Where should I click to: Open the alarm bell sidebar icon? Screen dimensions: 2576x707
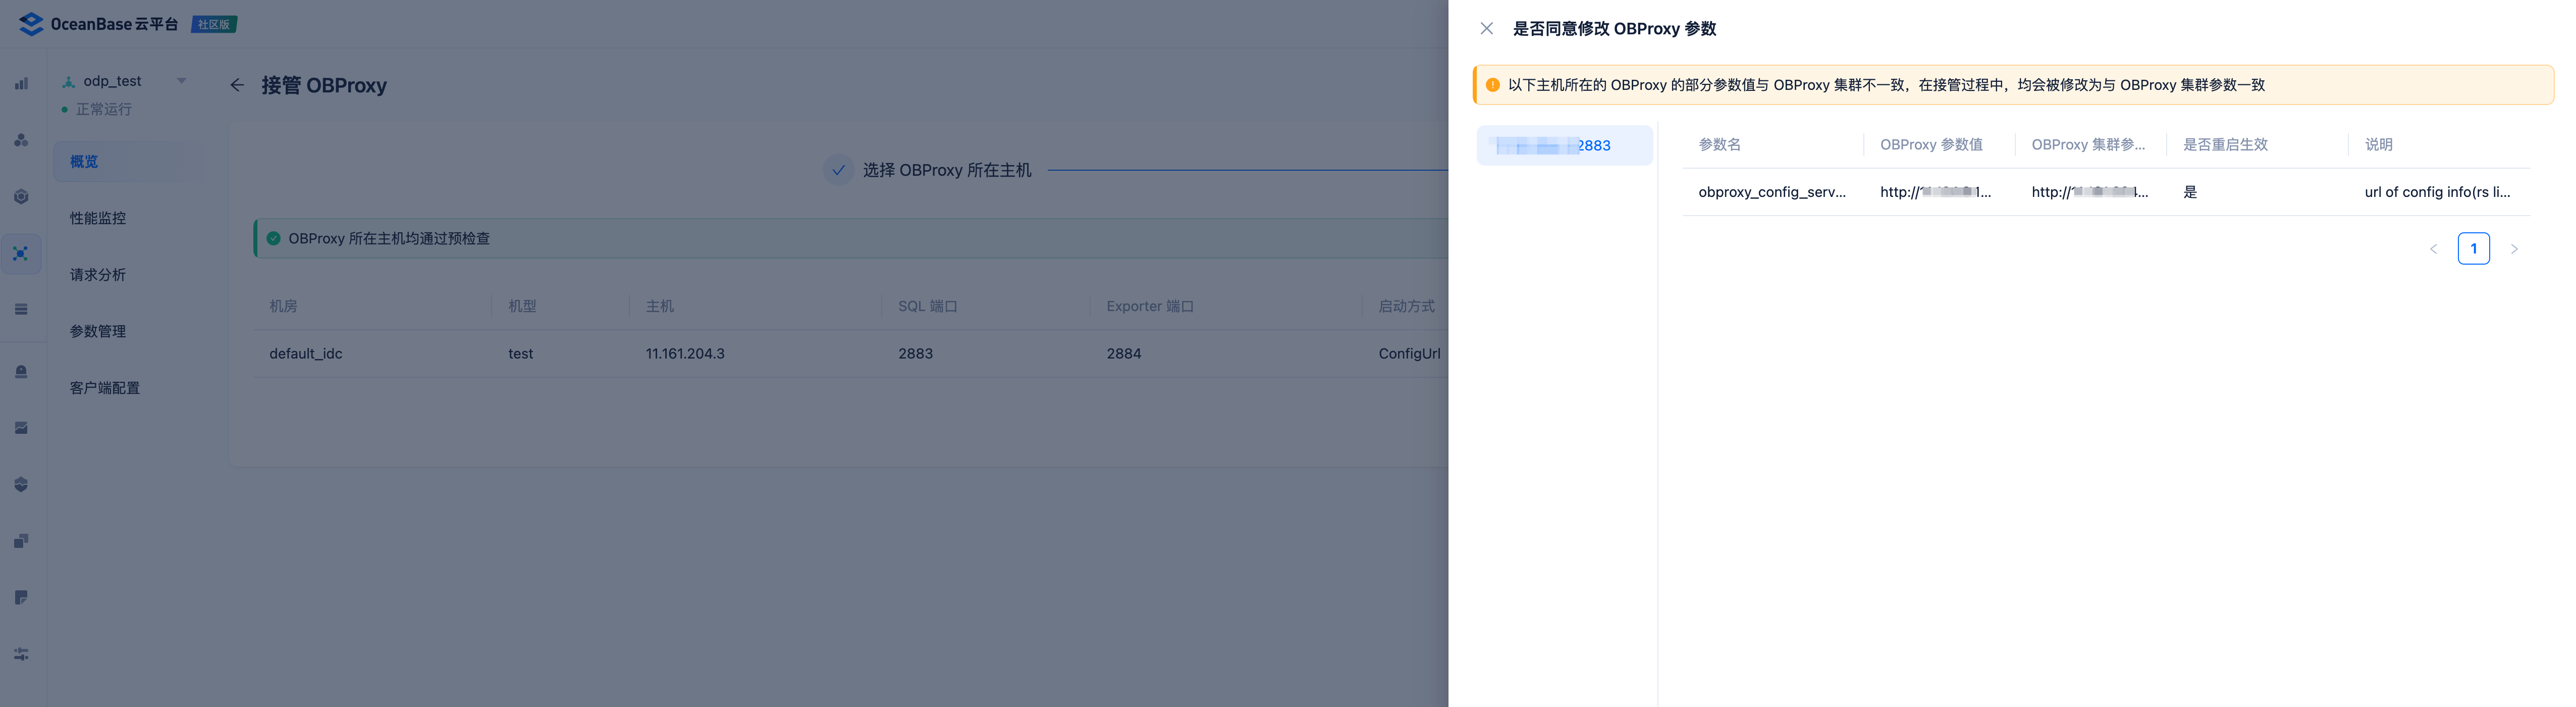point(21,372)
